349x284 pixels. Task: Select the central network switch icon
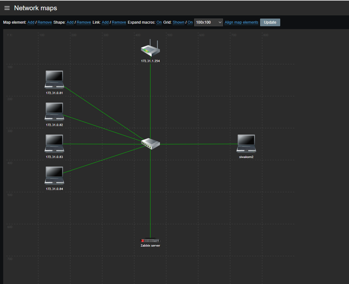pos(150,144)
